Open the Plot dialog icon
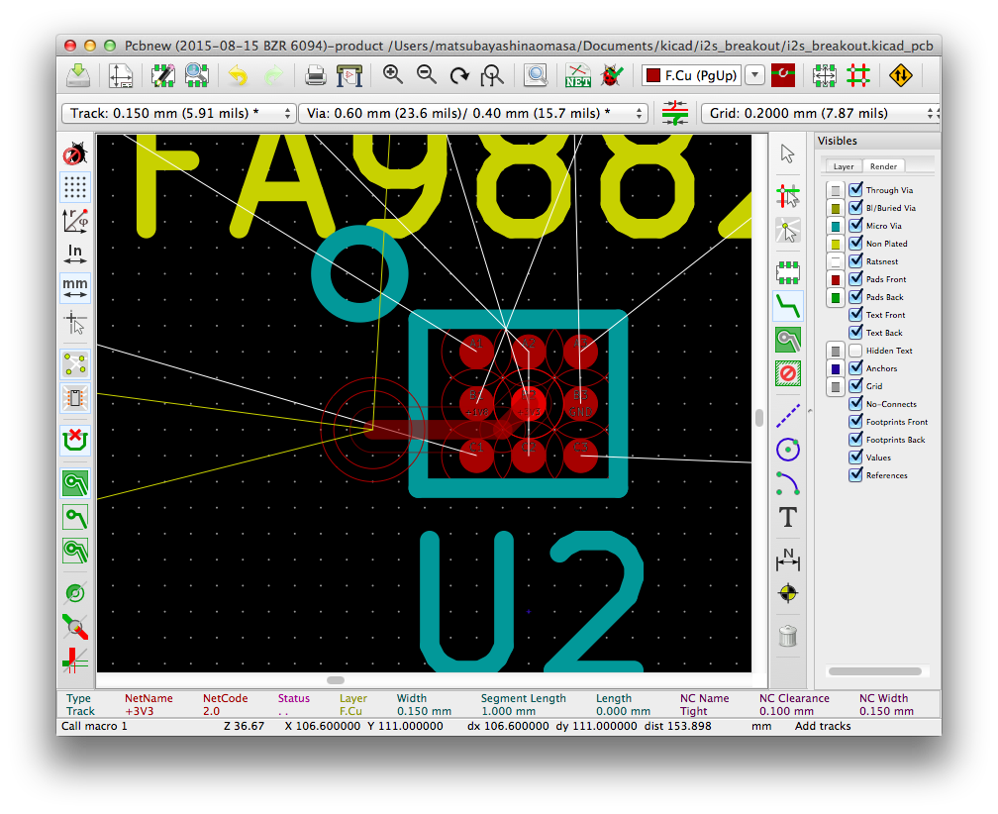The image size is (998, 814). [x=349, y=75]
